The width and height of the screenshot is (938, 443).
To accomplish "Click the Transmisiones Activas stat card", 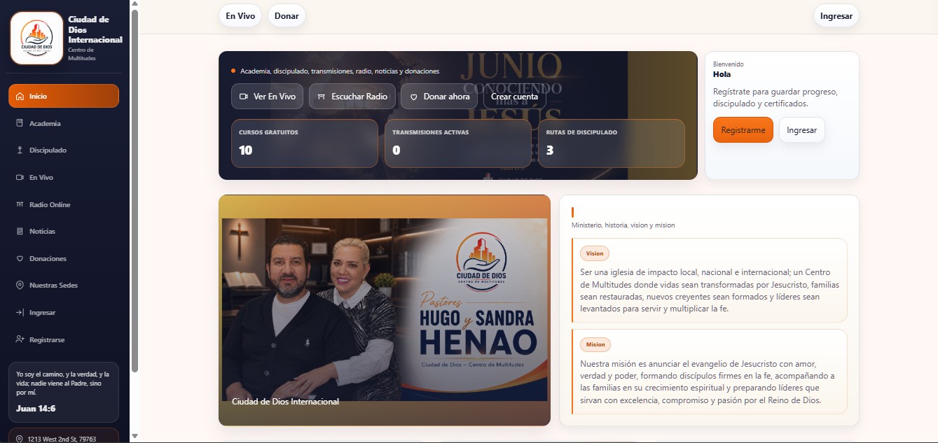I will pyautogui.click(x=458, y=143).
